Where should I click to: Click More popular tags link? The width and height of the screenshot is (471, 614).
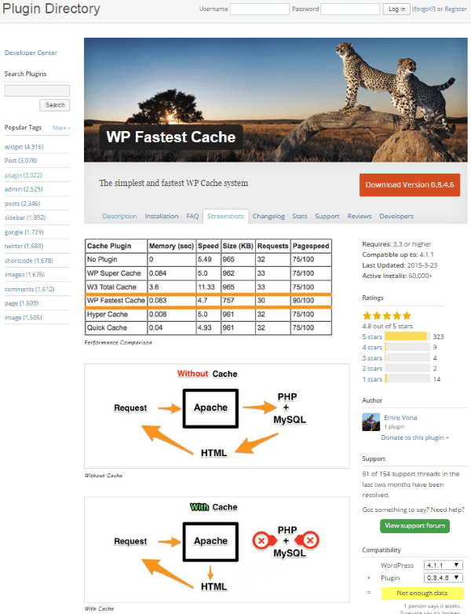[x=61, y=128]
